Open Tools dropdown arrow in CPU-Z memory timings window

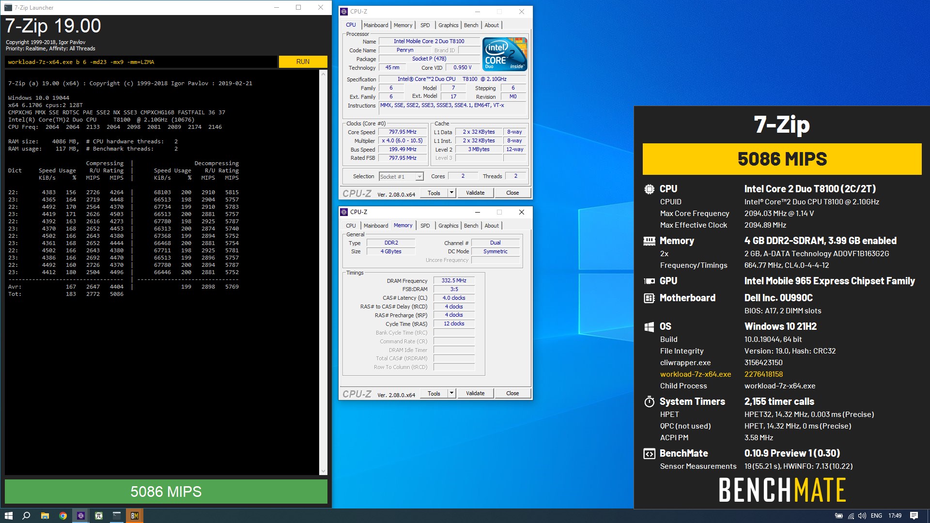click(x=452, y=393)
